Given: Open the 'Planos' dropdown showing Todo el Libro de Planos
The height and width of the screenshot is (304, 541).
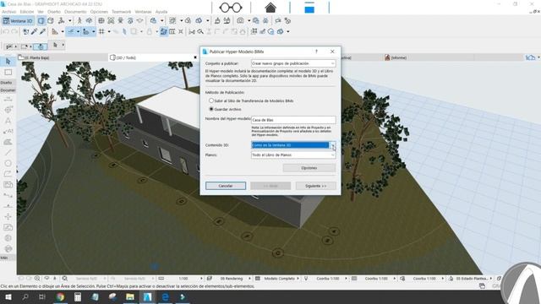Looking at the screenshot, I should (x=293, y=155).
